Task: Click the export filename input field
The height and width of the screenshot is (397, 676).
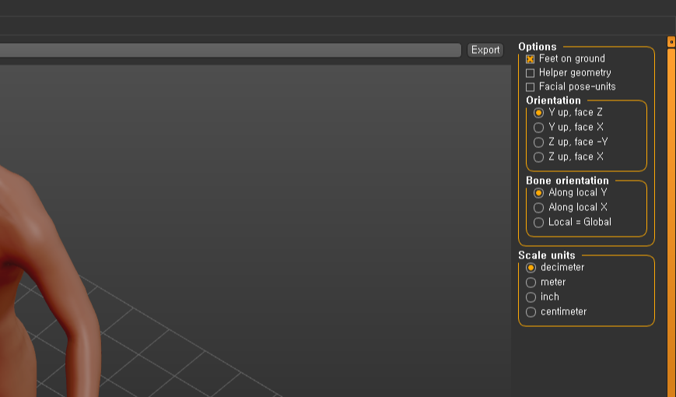Action: [x=230, y=50]
